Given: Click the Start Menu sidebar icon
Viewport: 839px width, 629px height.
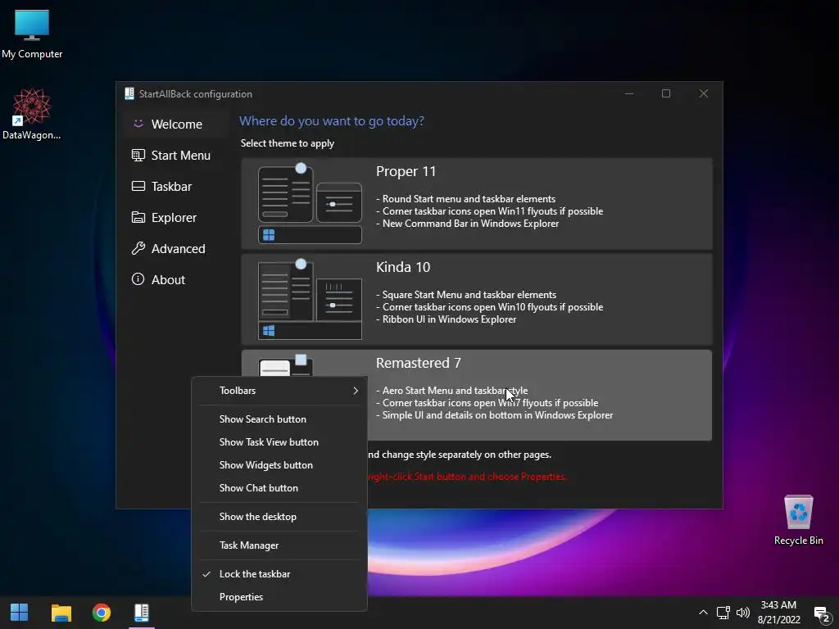Looking at the screenshot, I should coord(138,155).
